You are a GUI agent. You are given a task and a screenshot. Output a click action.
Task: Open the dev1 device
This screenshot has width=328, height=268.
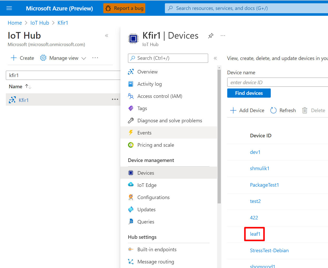255,152
